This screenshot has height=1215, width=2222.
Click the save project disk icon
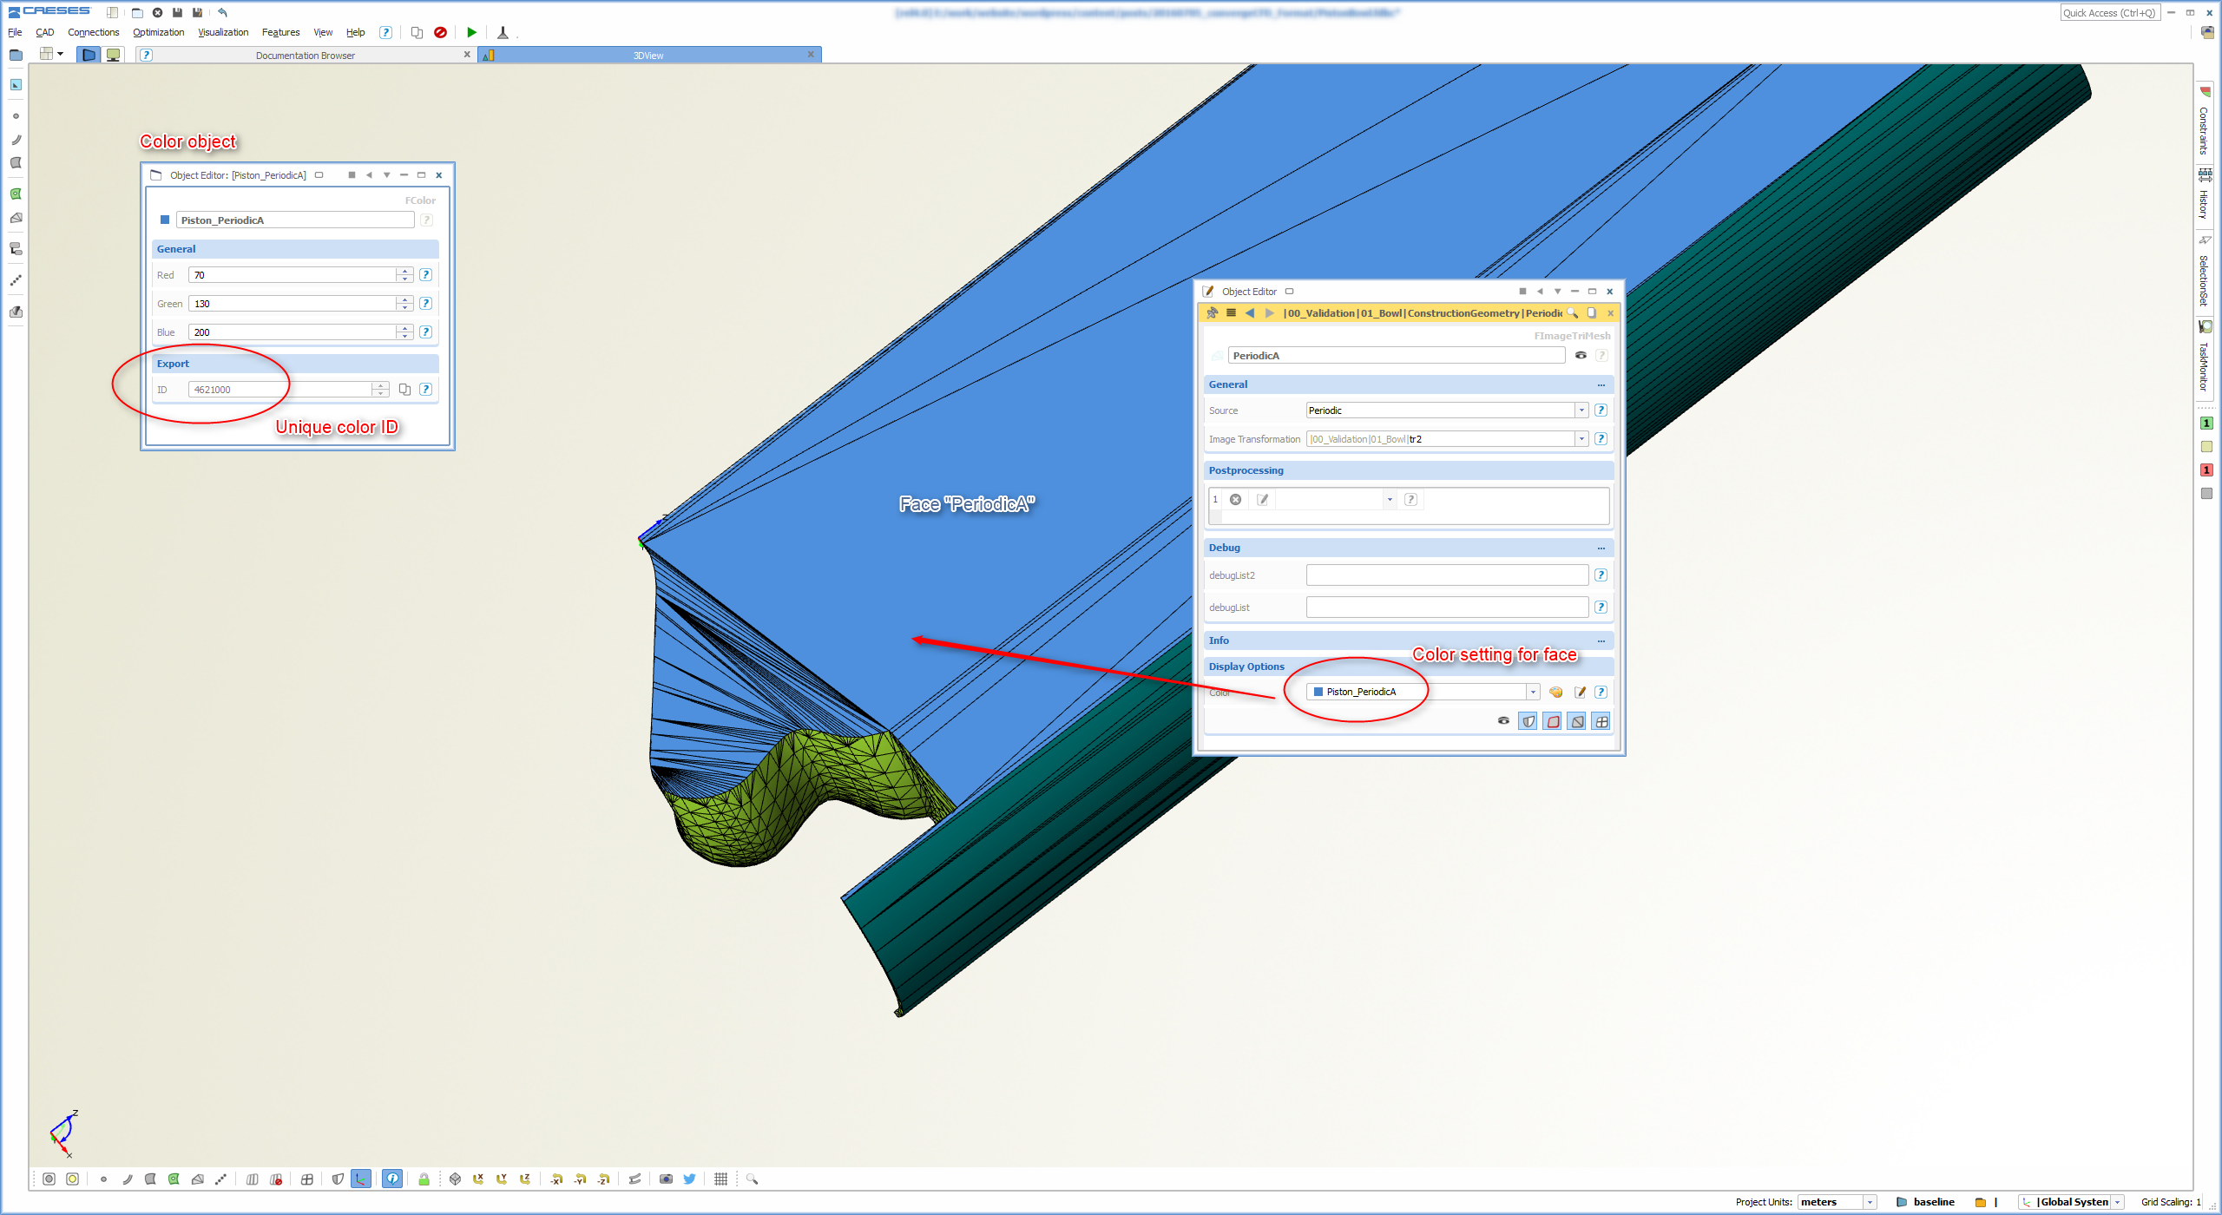pyautogui.click(x=177, y=12)
